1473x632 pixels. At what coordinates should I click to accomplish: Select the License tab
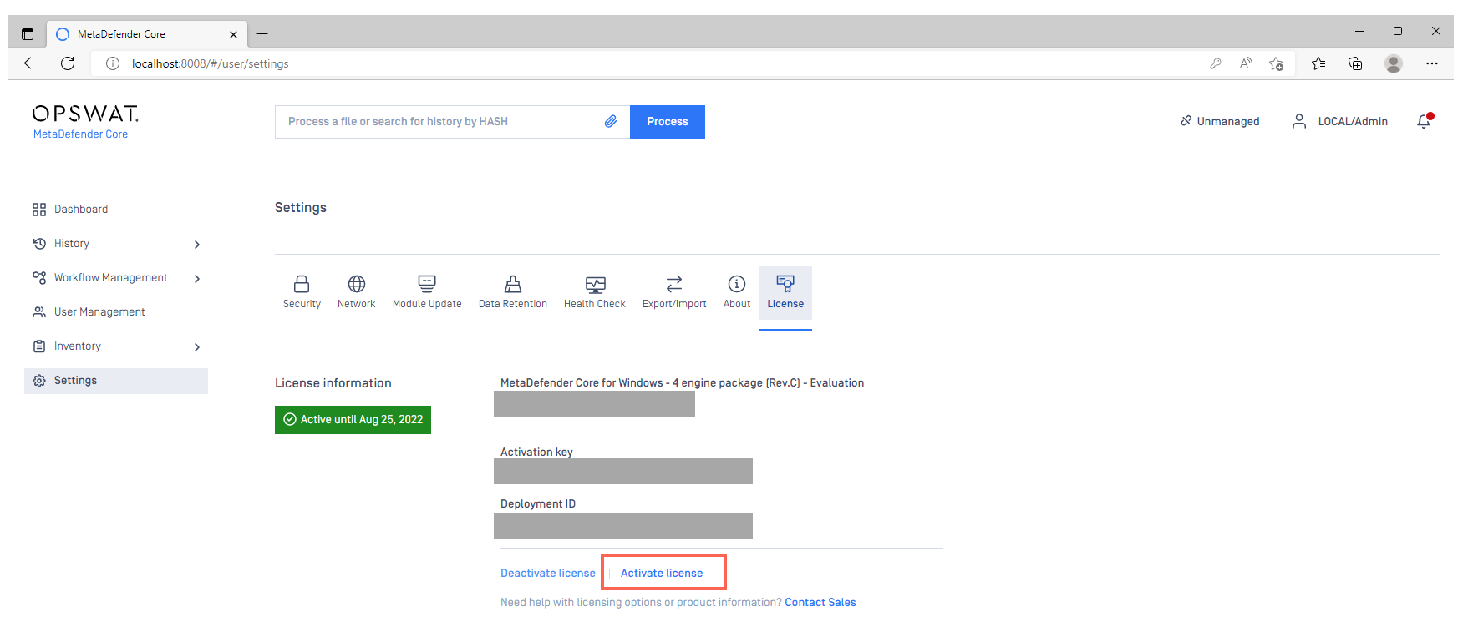[x=785, y=292]
